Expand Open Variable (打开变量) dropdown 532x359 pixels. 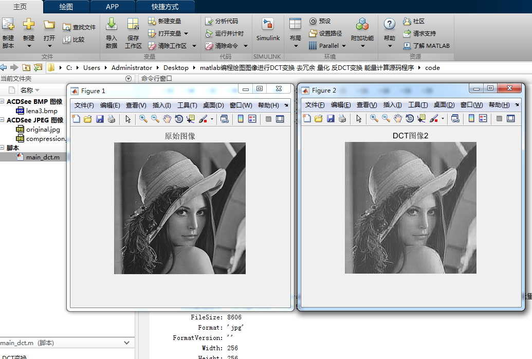(186, 33)
